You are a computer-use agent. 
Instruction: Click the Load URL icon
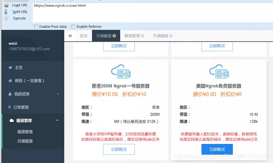[6, 6]
